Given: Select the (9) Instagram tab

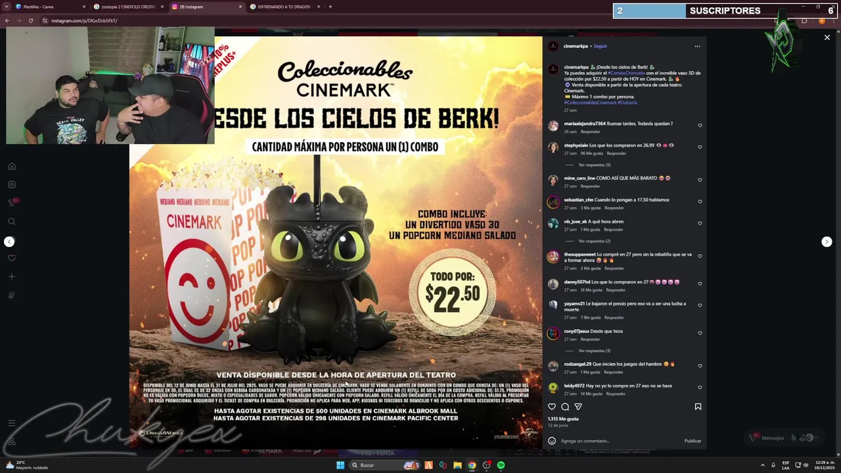Looking at the screenshot, I should tap(206, 7).
